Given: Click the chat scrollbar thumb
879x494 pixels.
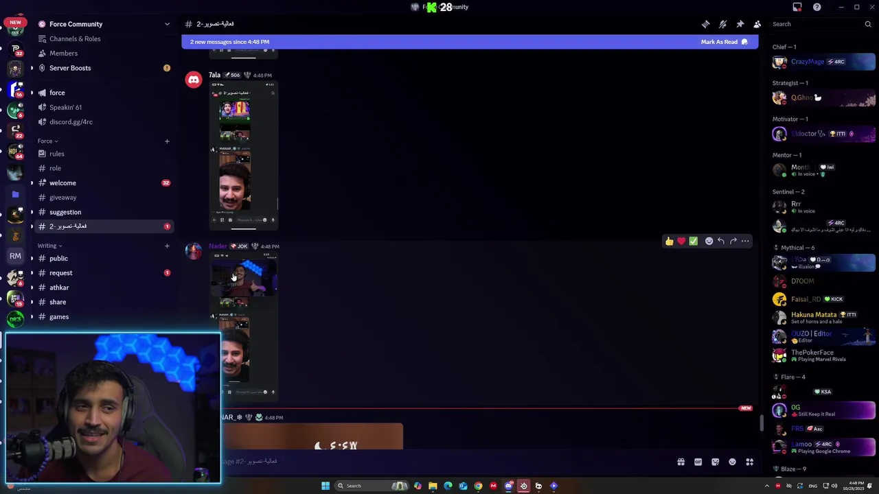Looking at the screenshot, I should pos(761,423).
